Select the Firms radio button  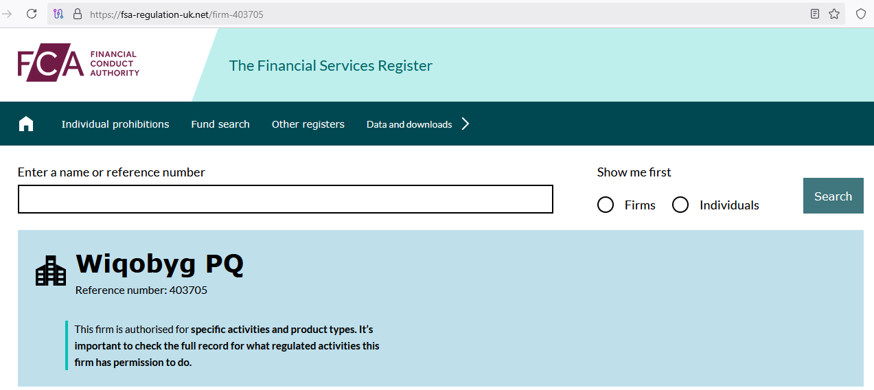[606, 205]
